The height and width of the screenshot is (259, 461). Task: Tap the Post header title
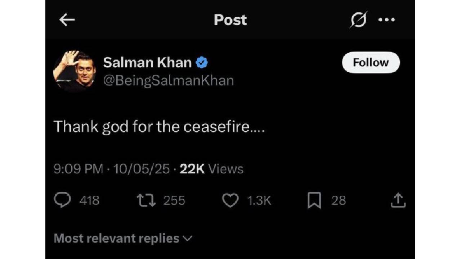point(230,20)
